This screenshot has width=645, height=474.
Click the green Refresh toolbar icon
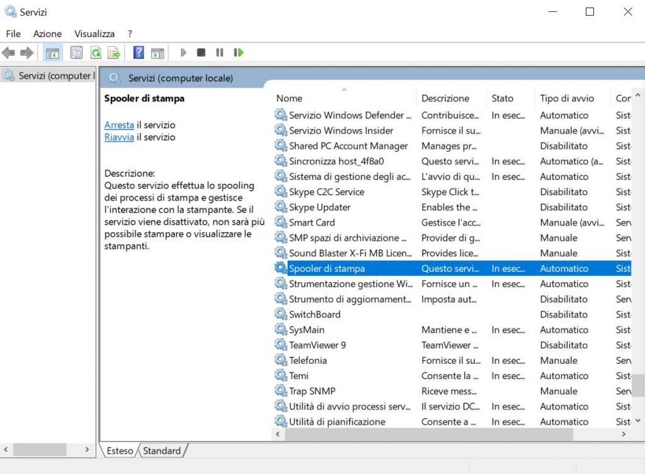pyautogui.click(x=96, y=53)
